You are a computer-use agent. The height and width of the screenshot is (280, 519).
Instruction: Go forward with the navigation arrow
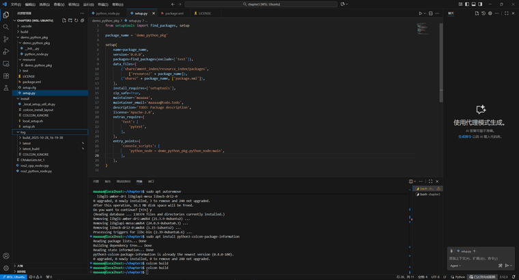click(180, 4)
